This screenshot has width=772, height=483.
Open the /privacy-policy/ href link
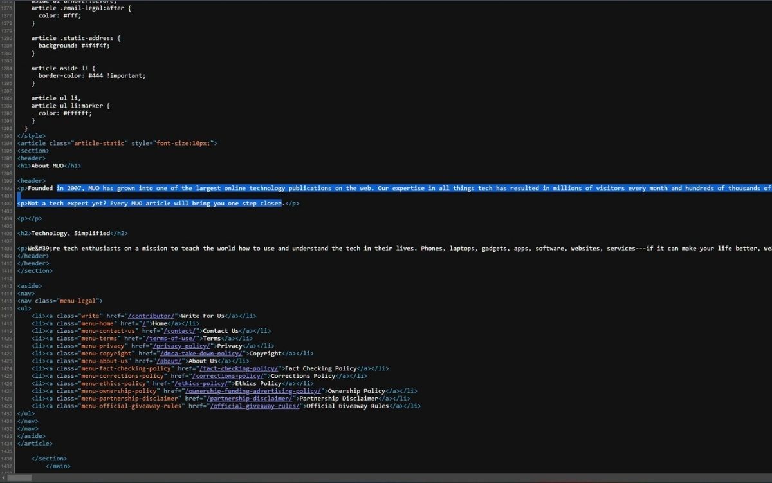pos(181,346)
